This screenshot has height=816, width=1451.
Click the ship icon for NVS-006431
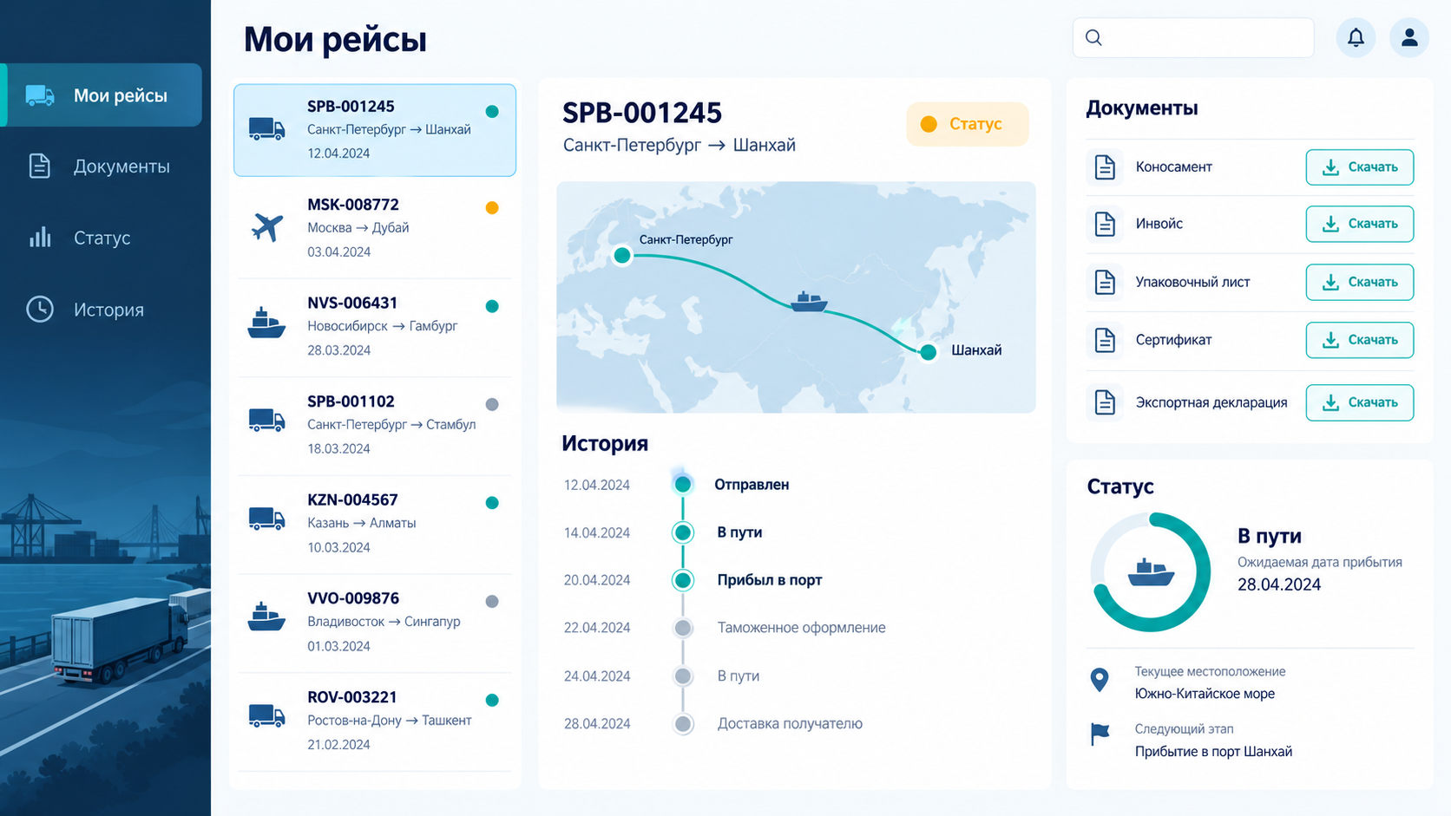tap(266, 323)
